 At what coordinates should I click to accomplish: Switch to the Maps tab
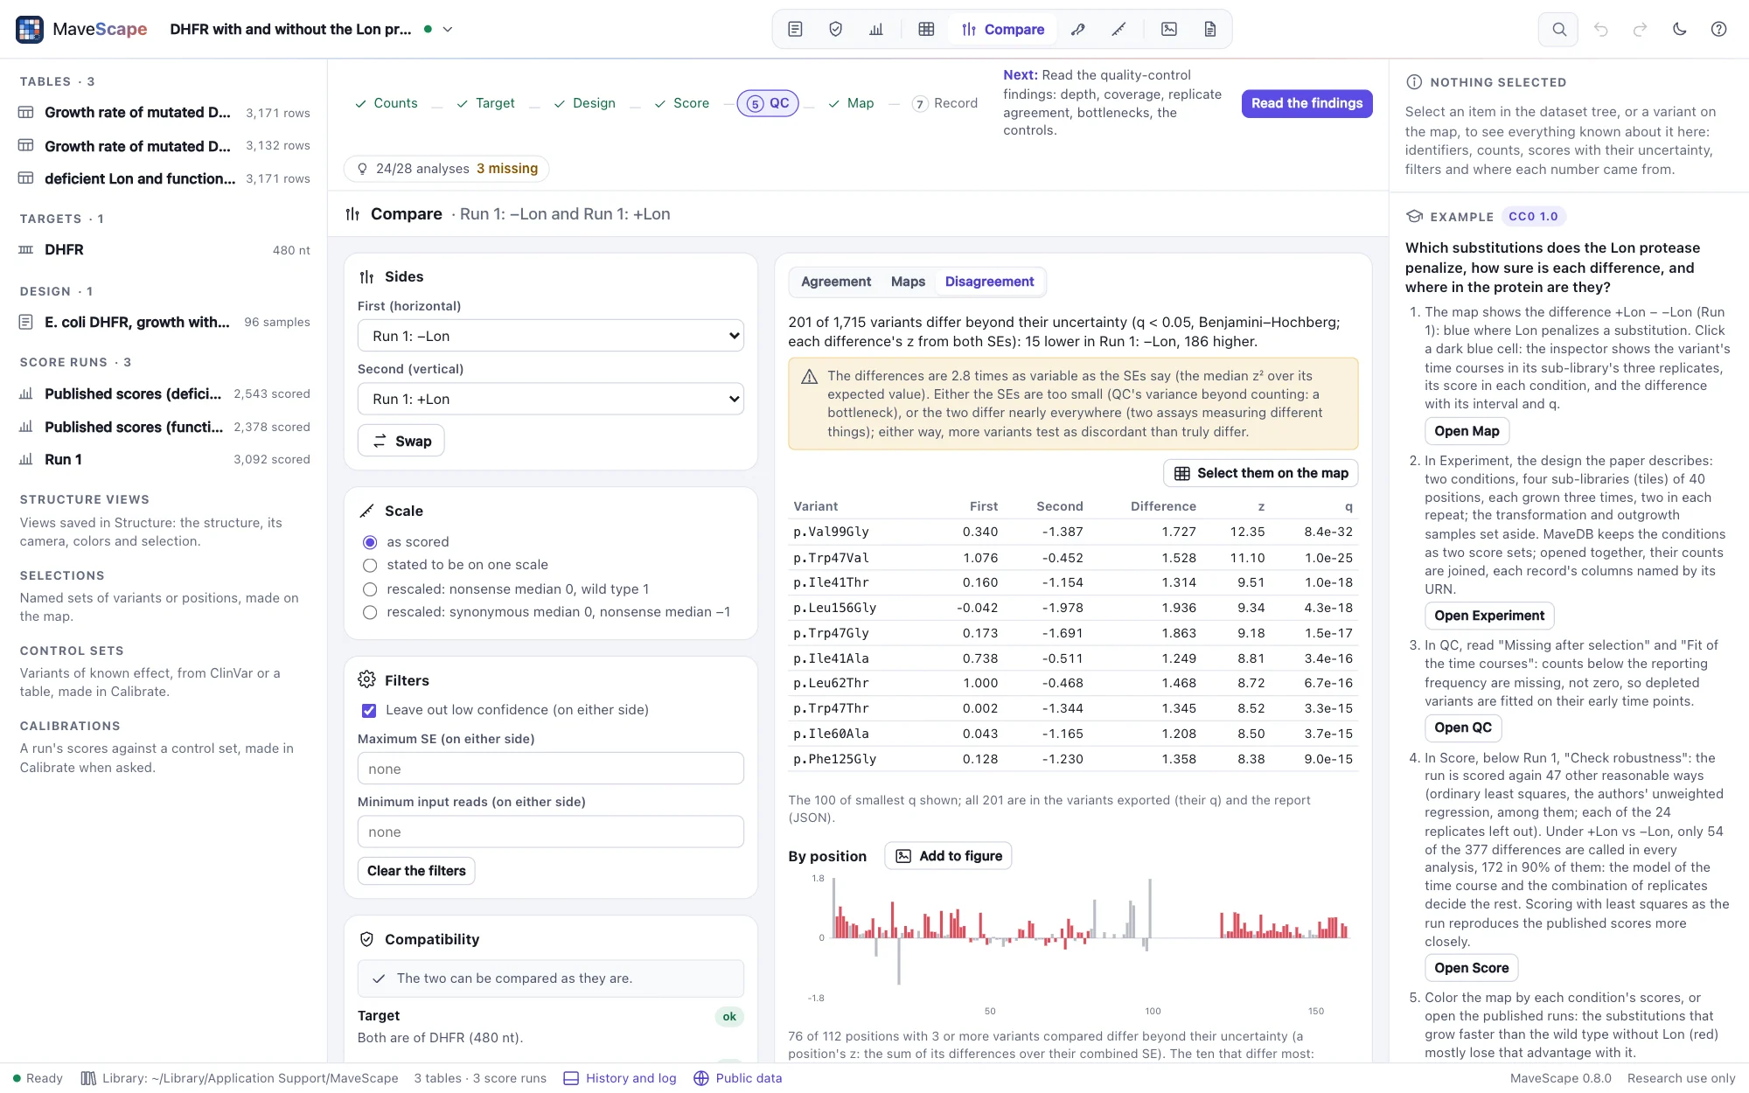pos(908,282)
